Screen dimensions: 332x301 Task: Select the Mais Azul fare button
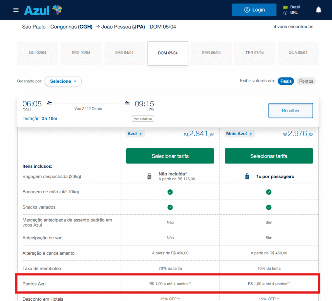pyautogui.click(x=268, y=156)
